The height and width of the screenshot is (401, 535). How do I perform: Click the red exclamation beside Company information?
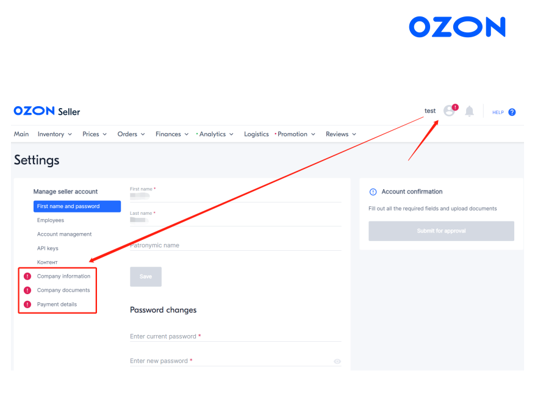tap(26, 276)
